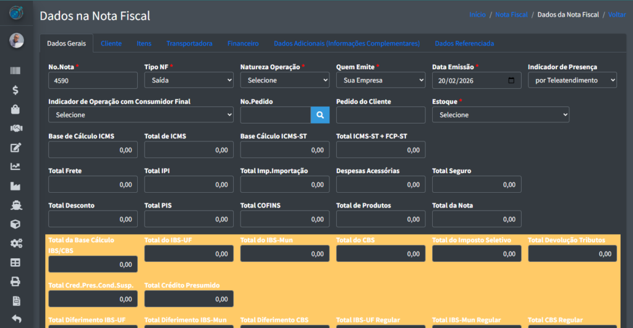Viewport: 633px width, 328px height.
Task: Open the handshake icon menu
Action: click(x=16, y=128)
